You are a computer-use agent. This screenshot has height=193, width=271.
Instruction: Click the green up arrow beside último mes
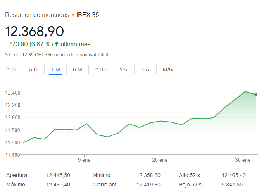pyautogui.click(x=57, y=44)
